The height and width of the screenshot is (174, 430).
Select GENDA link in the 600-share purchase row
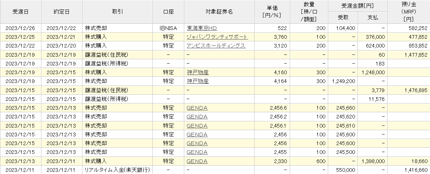point(197,162)
